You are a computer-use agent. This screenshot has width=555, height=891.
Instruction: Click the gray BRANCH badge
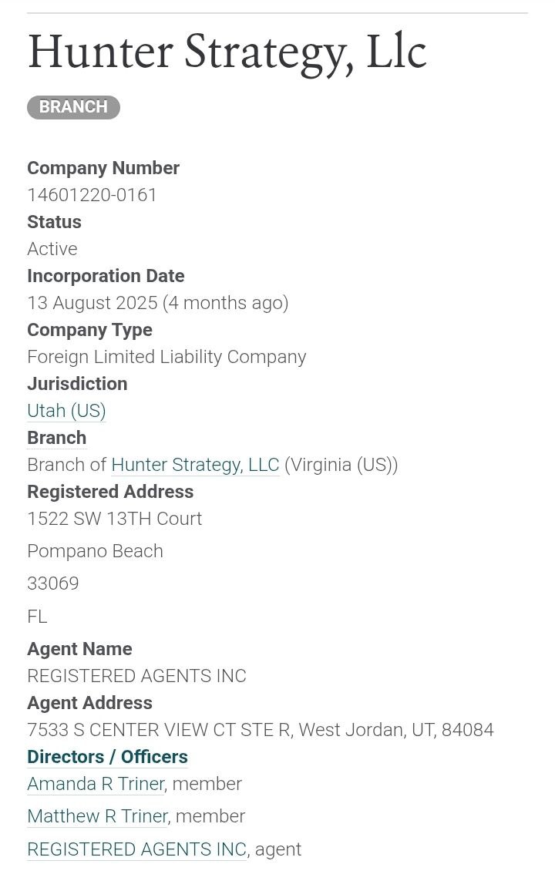click(x=73, y=107)
